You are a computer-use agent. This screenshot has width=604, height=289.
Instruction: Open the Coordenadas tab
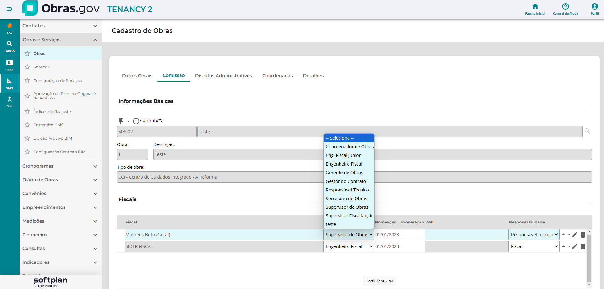point(277,76)
